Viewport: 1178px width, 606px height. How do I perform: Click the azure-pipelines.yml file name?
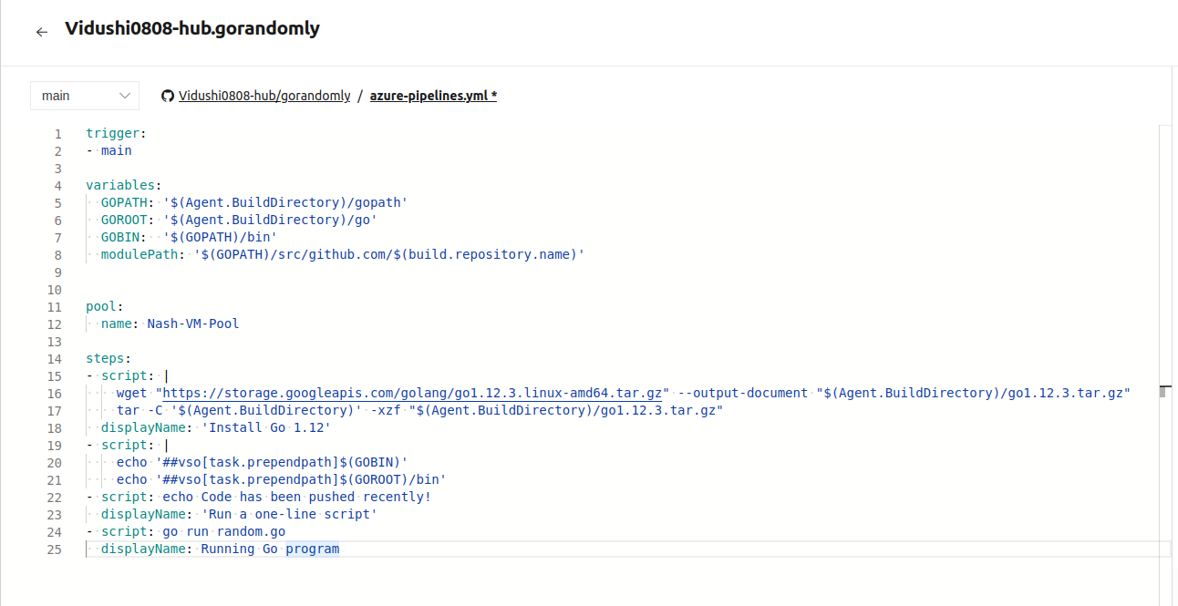[x=433, y=96]
